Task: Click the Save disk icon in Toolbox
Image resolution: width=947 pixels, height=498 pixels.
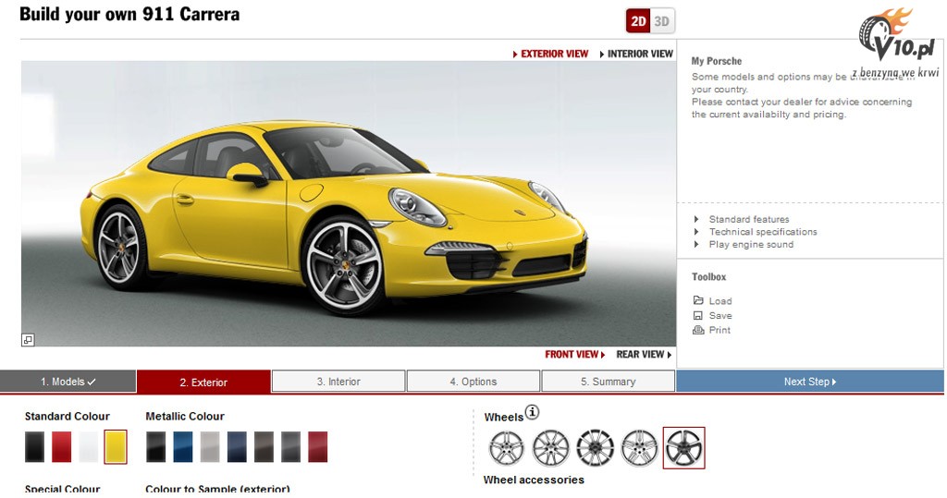Action: coord(698,315)
